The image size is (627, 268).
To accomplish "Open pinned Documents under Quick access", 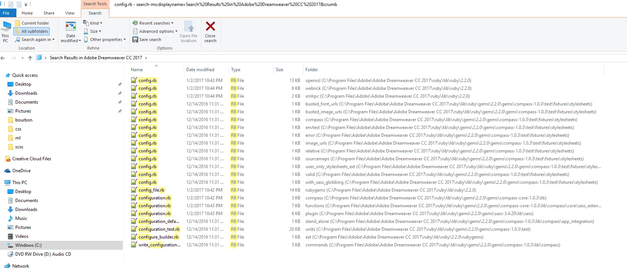I will [x=26, y=102].
